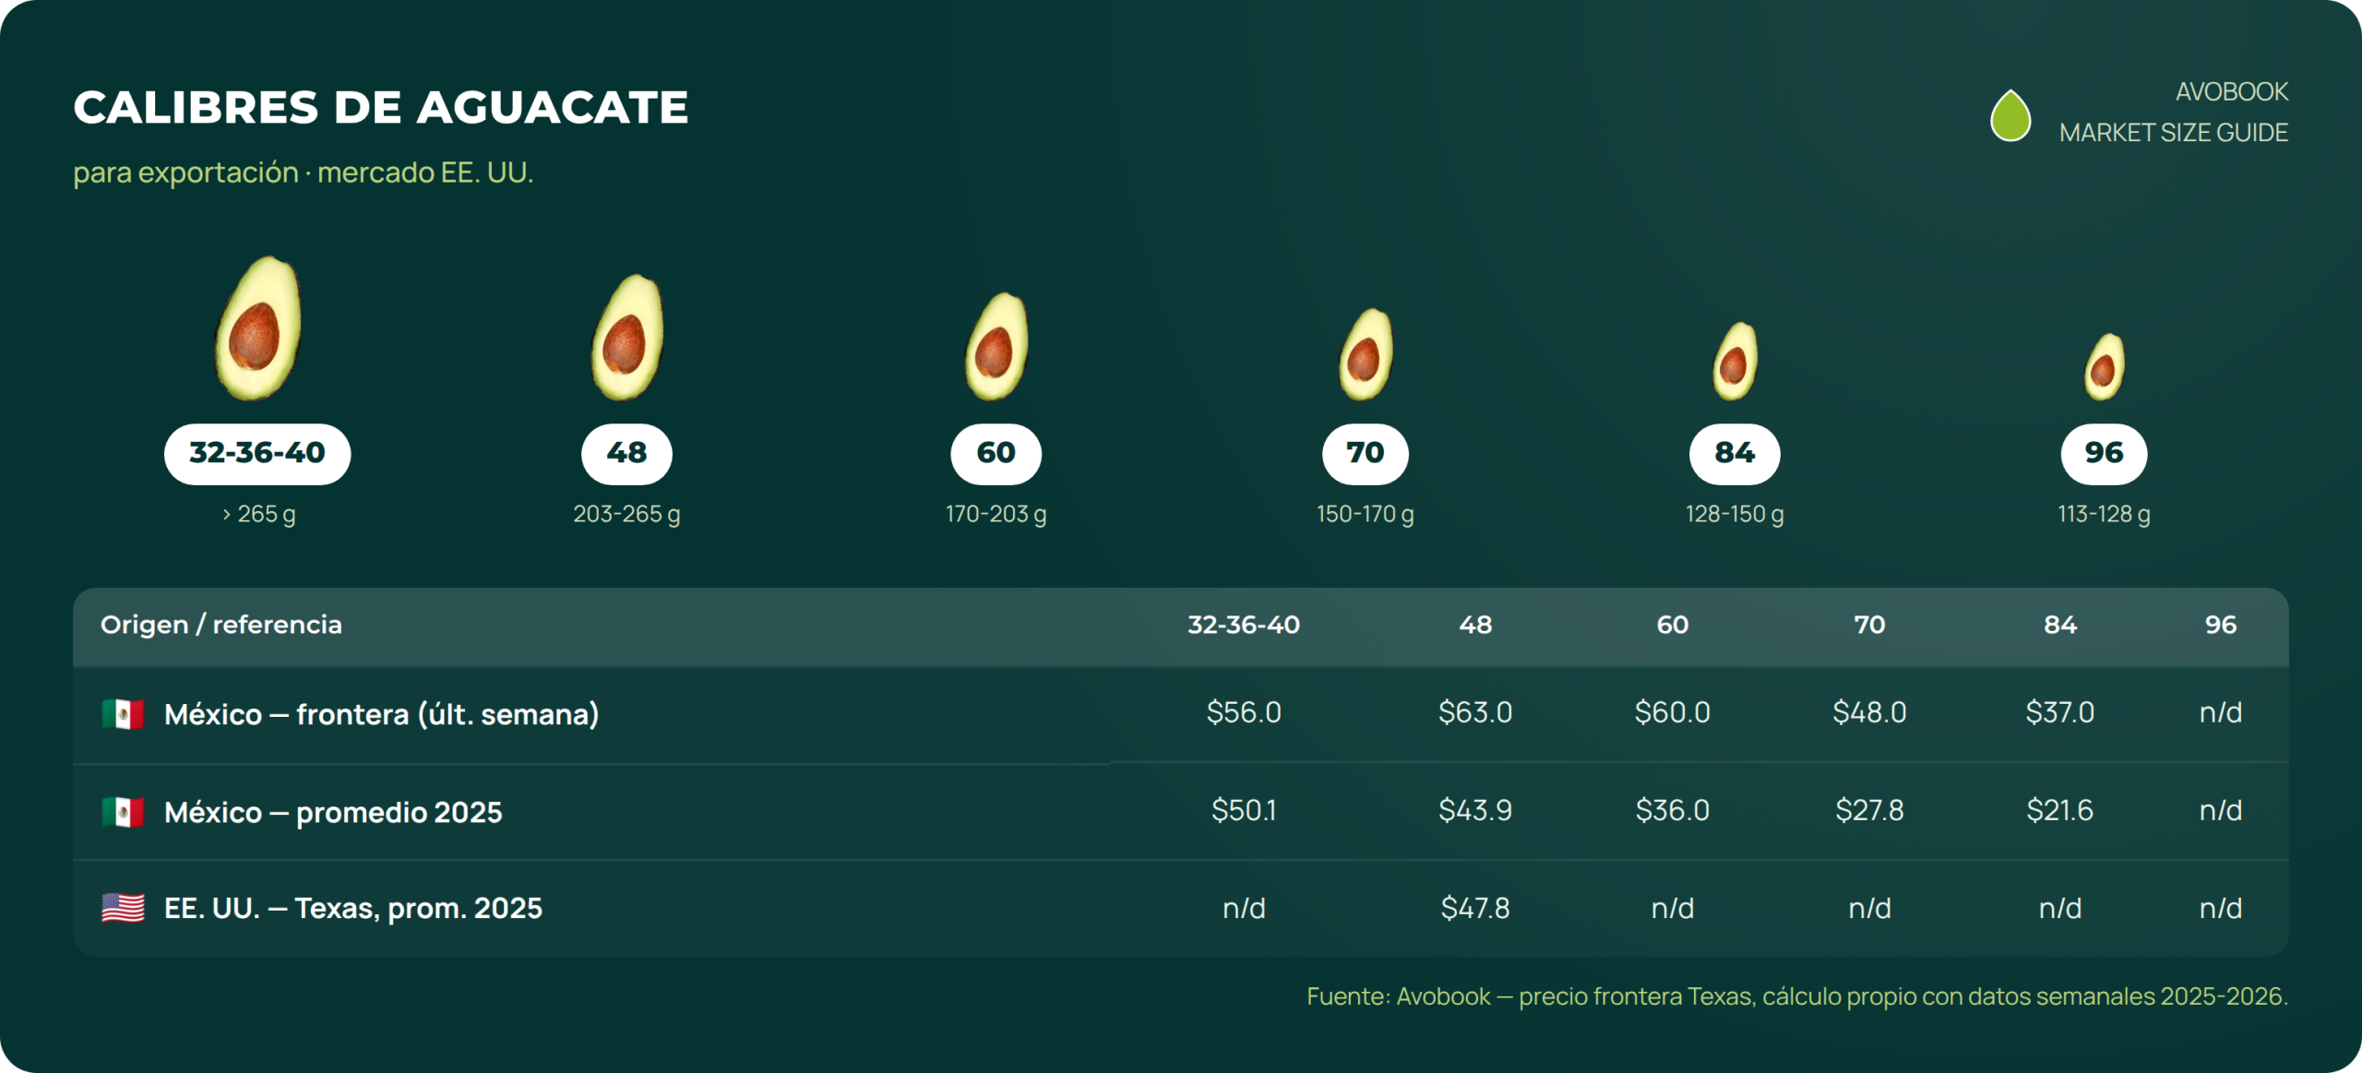Select the 70 size badge
The image size is (2362, 1073).
click(x=1366, y=454)
